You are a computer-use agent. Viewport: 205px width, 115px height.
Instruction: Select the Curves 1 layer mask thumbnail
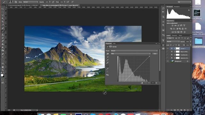click(177, 49)
